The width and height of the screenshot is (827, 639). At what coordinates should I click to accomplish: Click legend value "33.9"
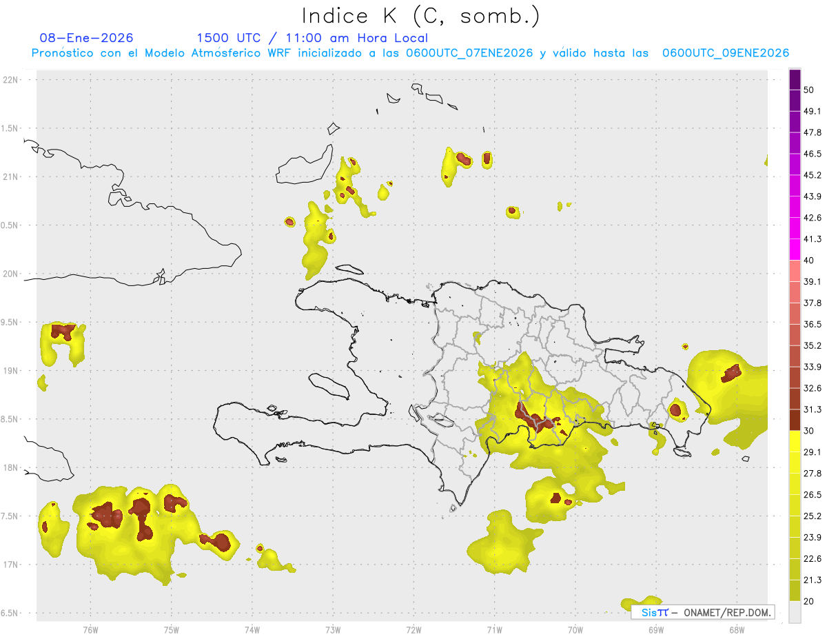813,367
